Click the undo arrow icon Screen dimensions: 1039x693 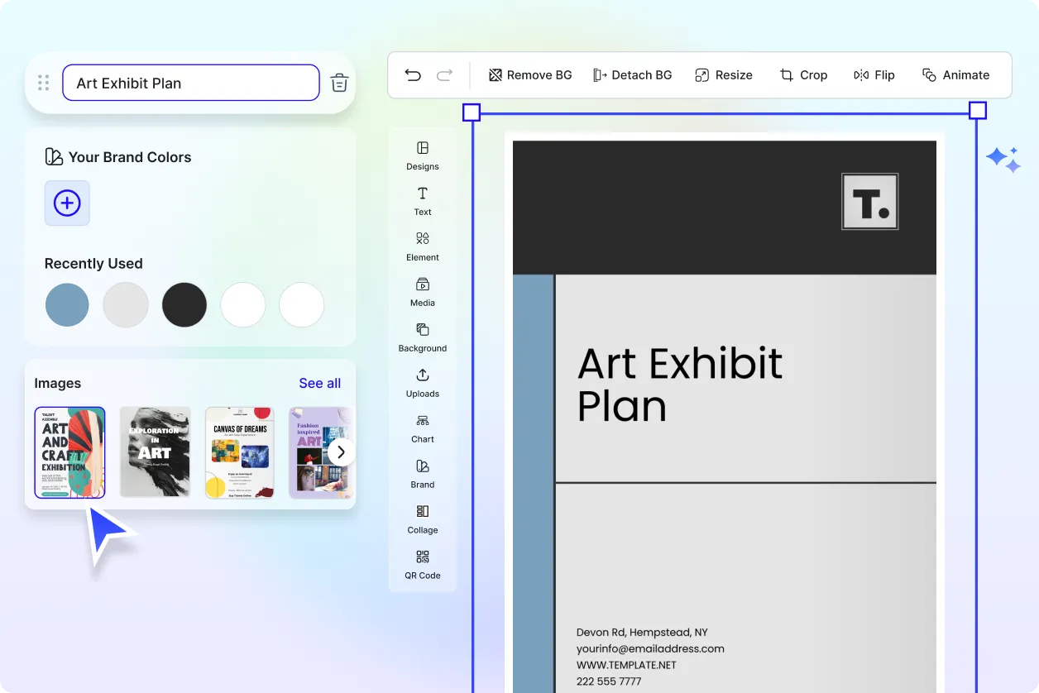point(413,75)
